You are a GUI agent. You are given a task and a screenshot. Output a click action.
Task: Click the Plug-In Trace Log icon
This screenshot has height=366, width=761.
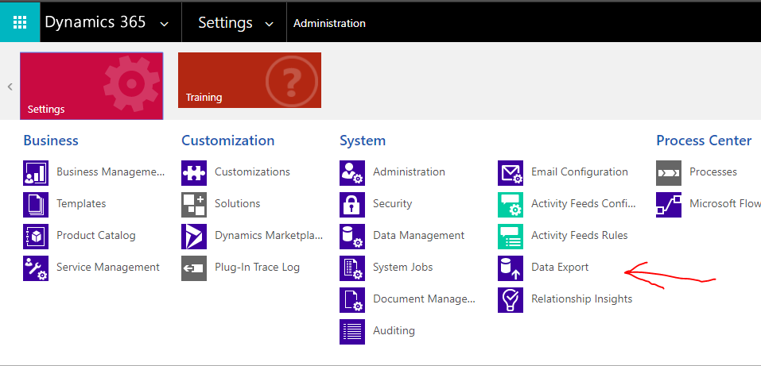click(194, 268)
